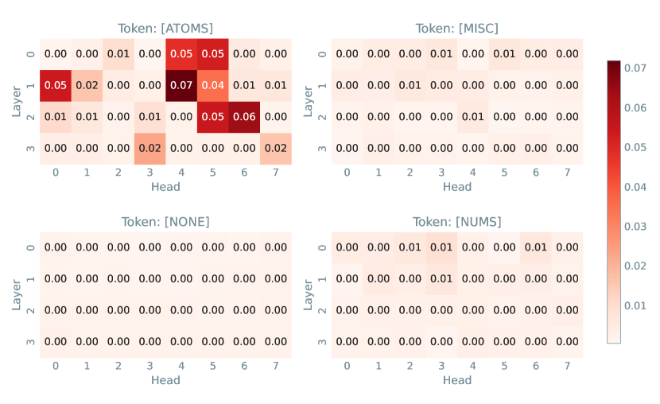Click the 0.04 colorbar tick label
This screenshot has height=404, width=660.
click(x=635, y=187)
